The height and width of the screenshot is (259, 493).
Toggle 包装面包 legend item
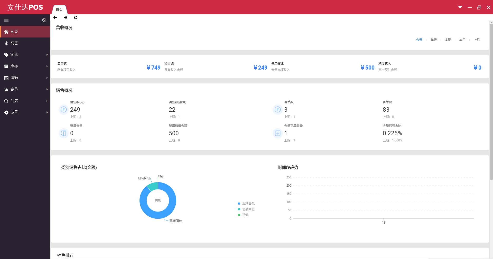click(x=246, y=209)
